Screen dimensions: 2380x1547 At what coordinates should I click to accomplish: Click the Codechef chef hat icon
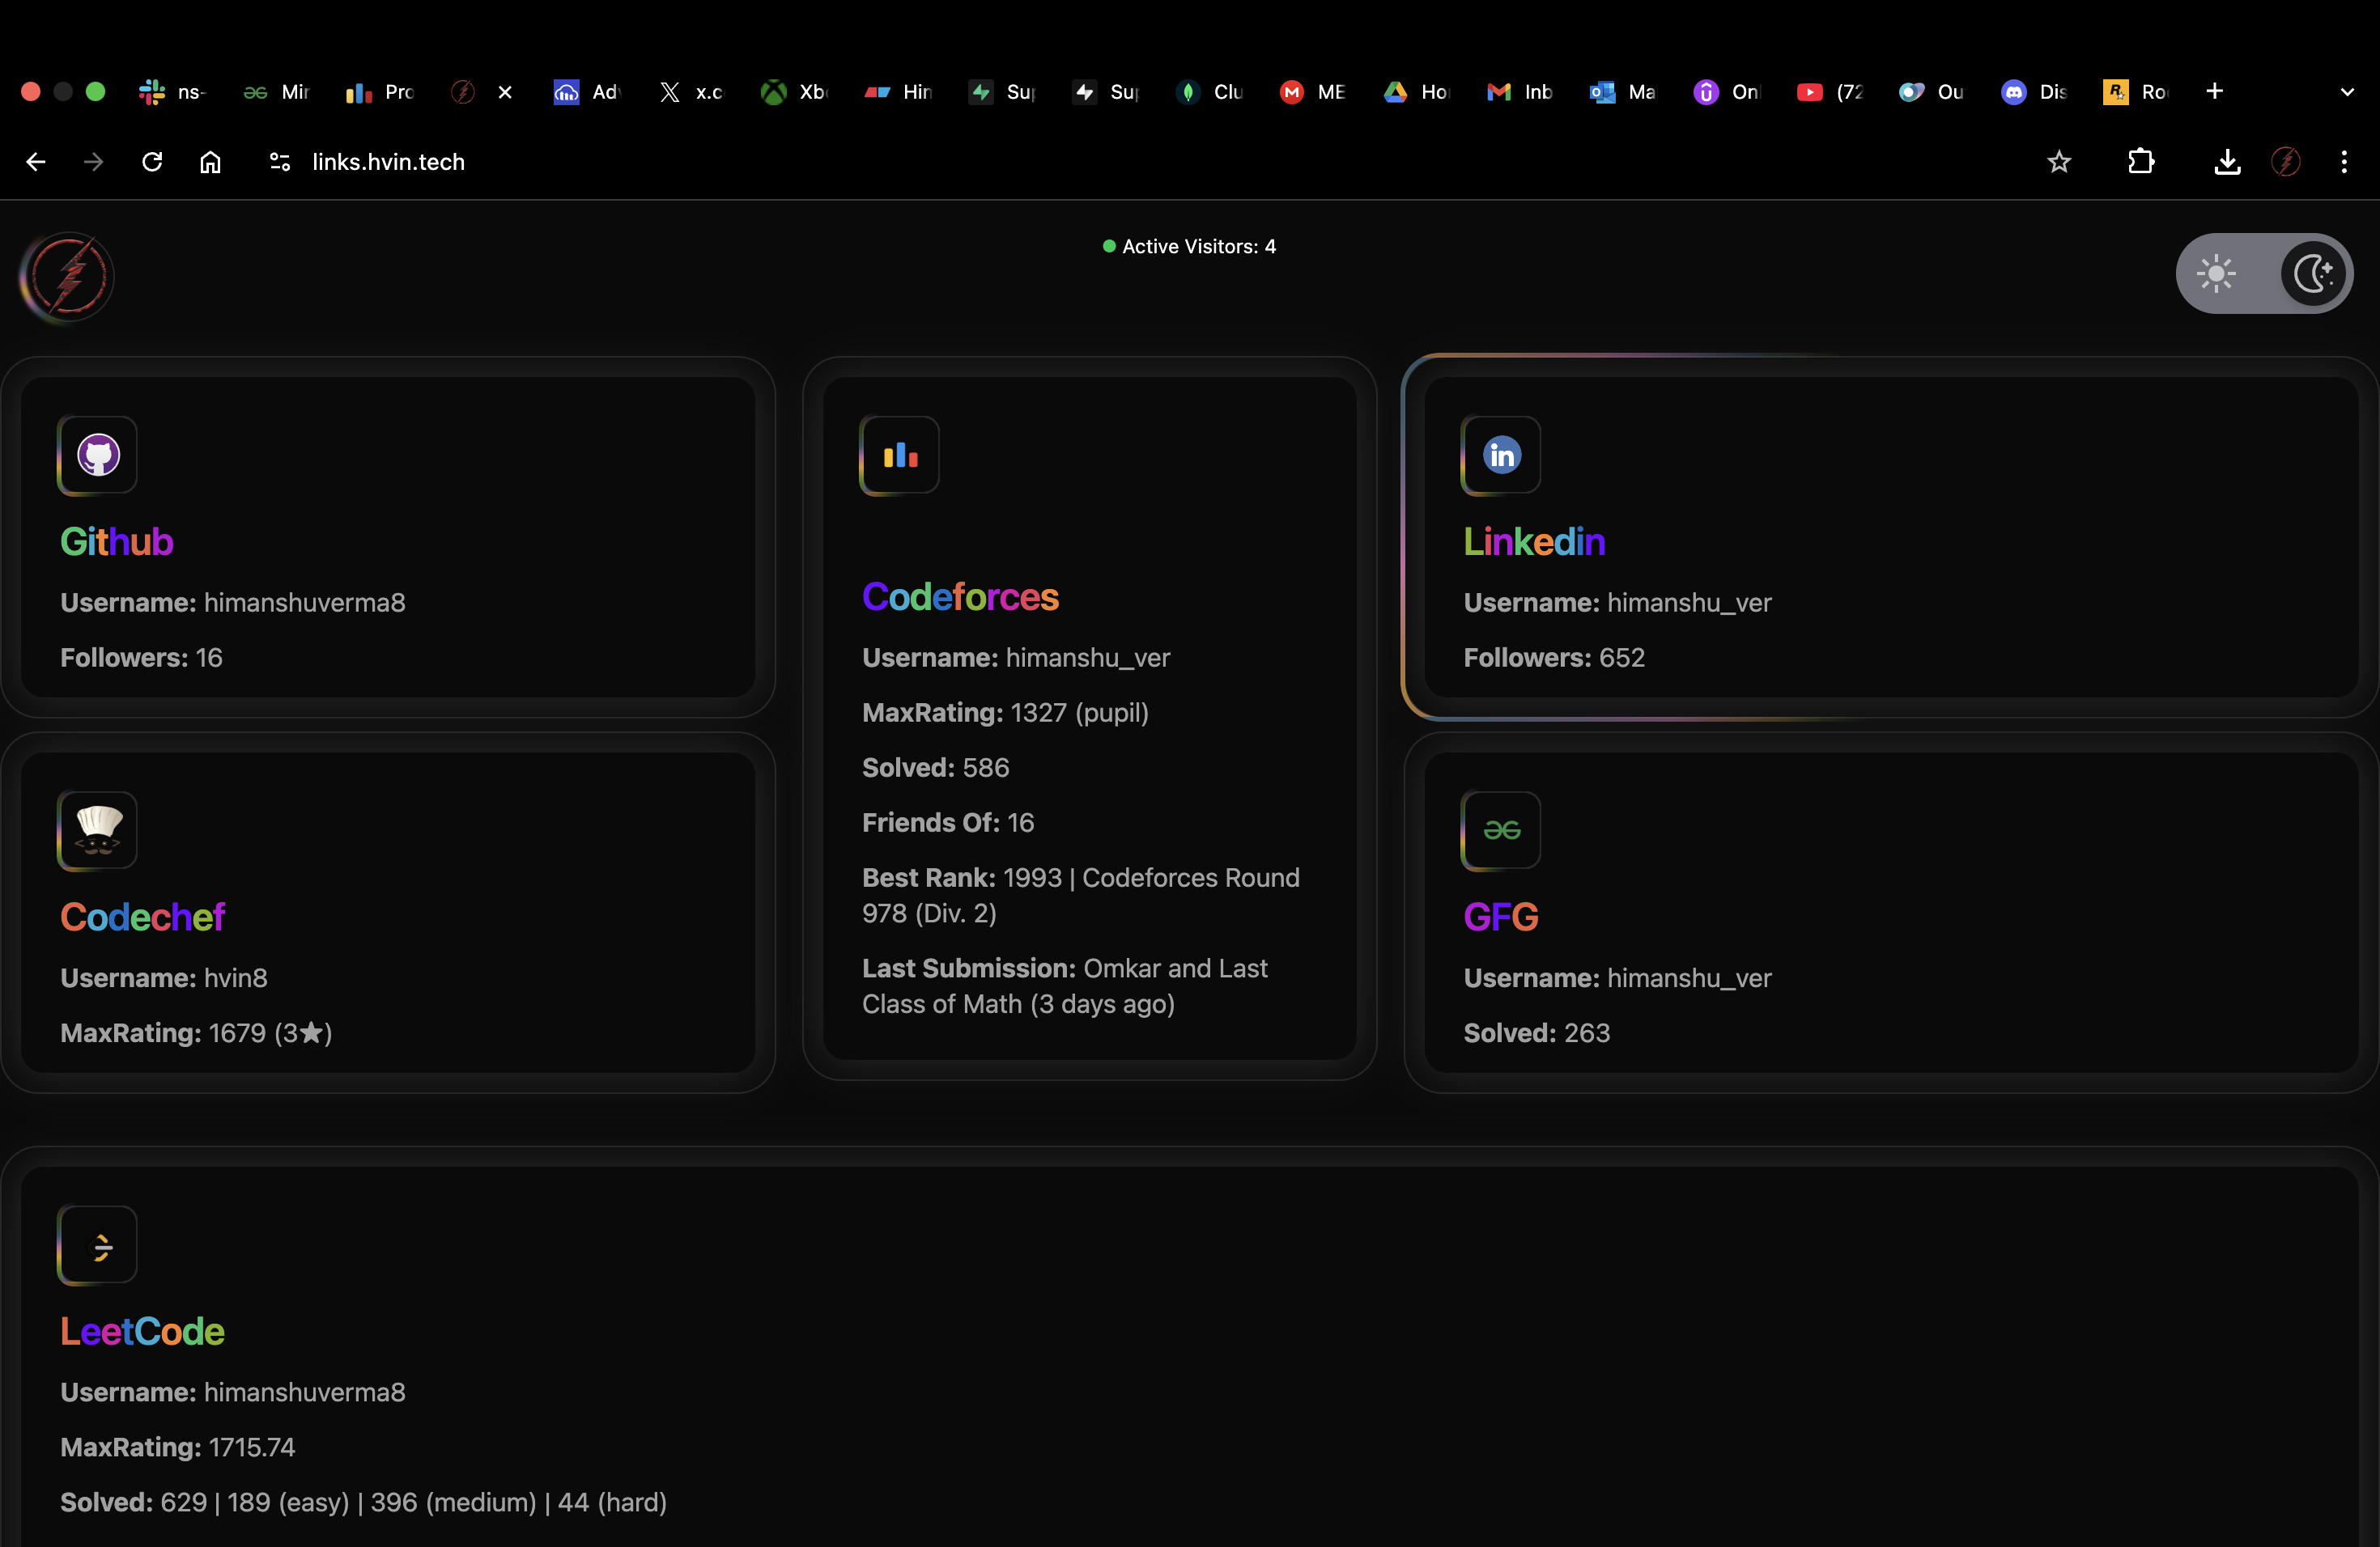(x=97, y=830)
